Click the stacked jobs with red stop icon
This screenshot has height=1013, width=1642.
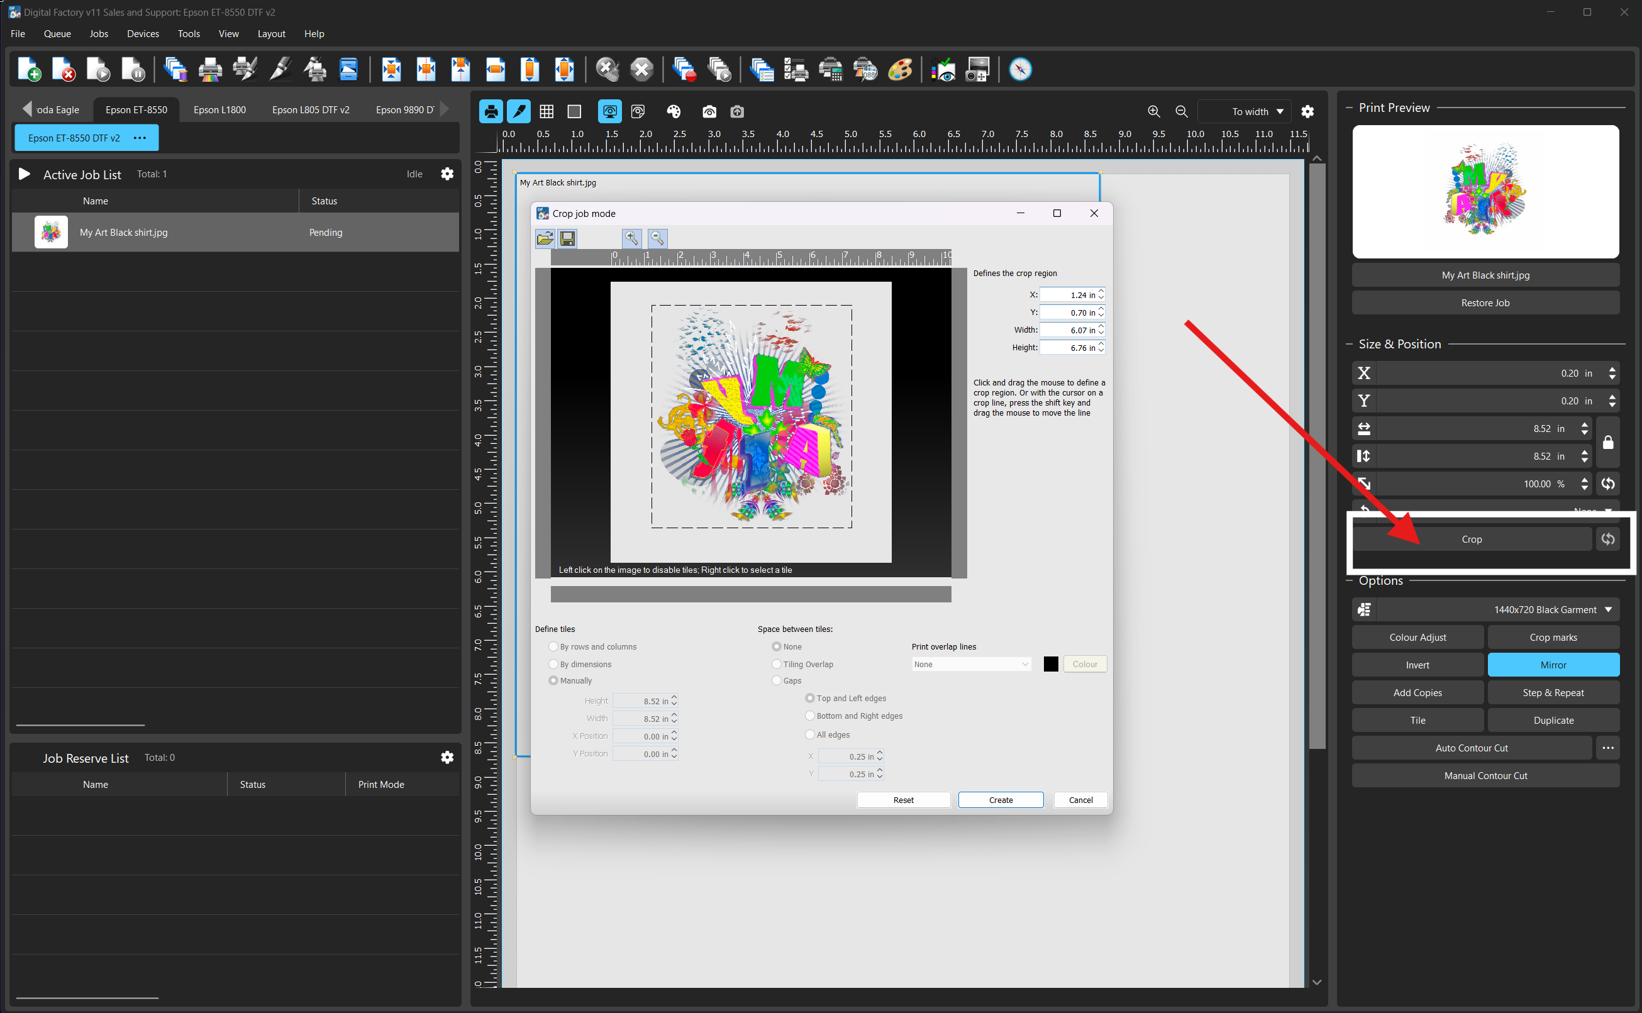(684, 70)
